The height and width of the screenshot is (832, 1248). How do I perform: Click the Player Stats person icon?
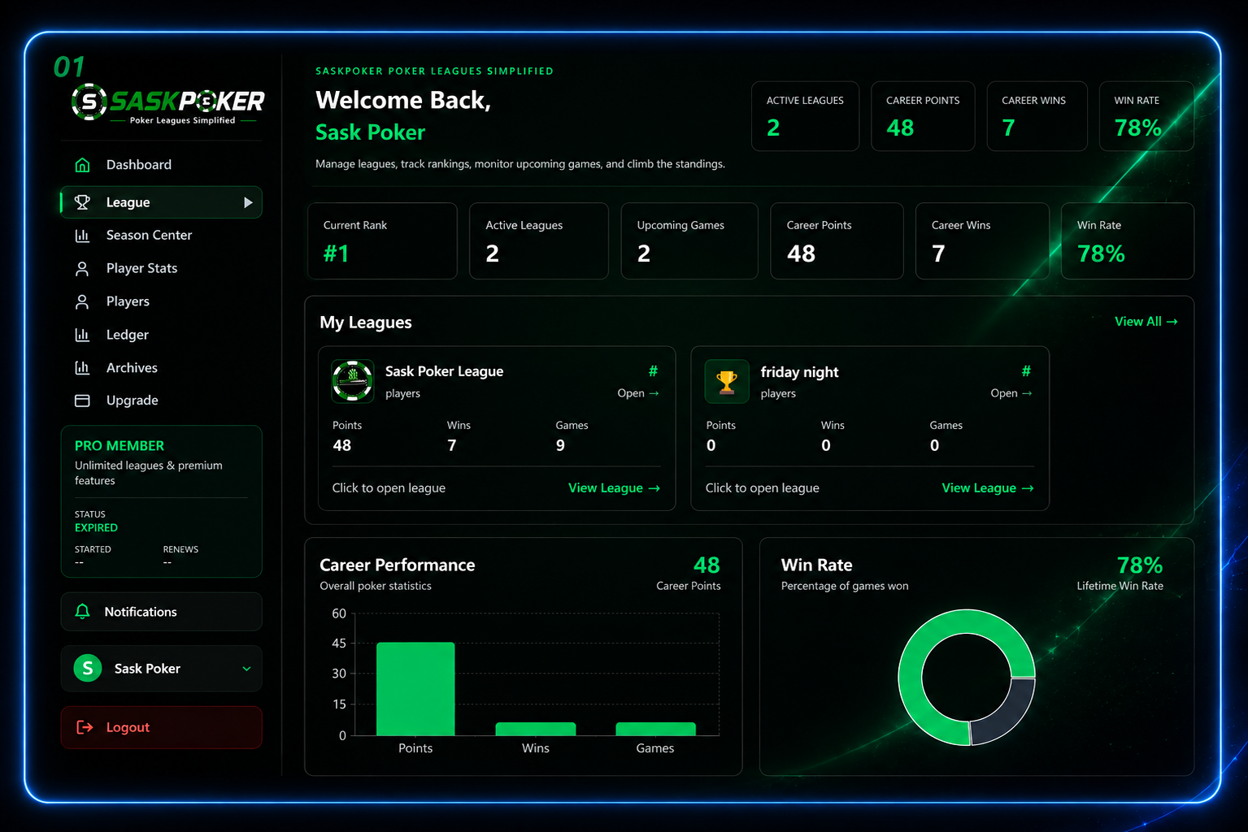point(82,268)
